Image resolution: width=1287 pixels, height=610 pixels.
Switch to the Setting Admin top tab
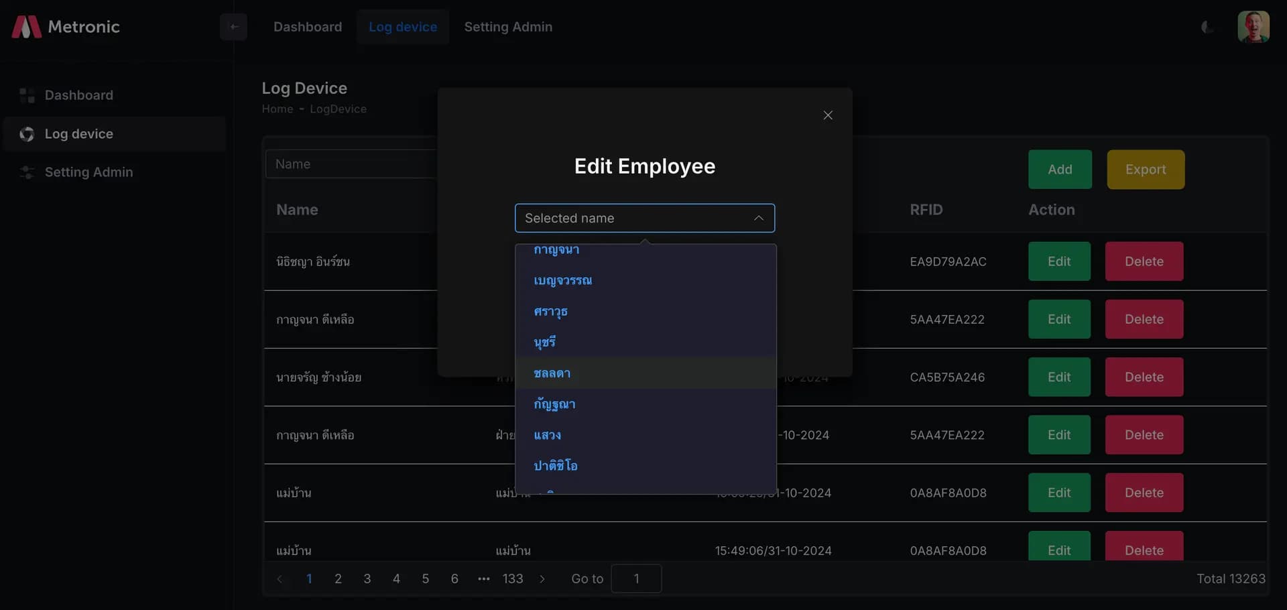[508, 27]
